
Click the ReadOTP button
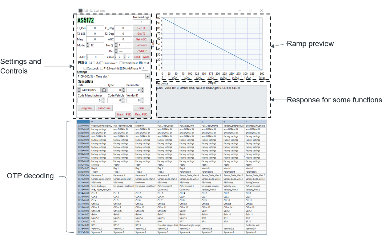(141, 51)
